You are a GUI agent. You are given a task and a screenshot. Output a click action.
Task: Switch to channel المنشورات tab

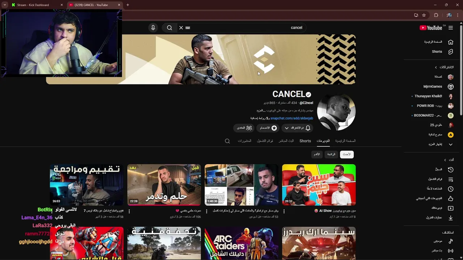tap(245, 141)
